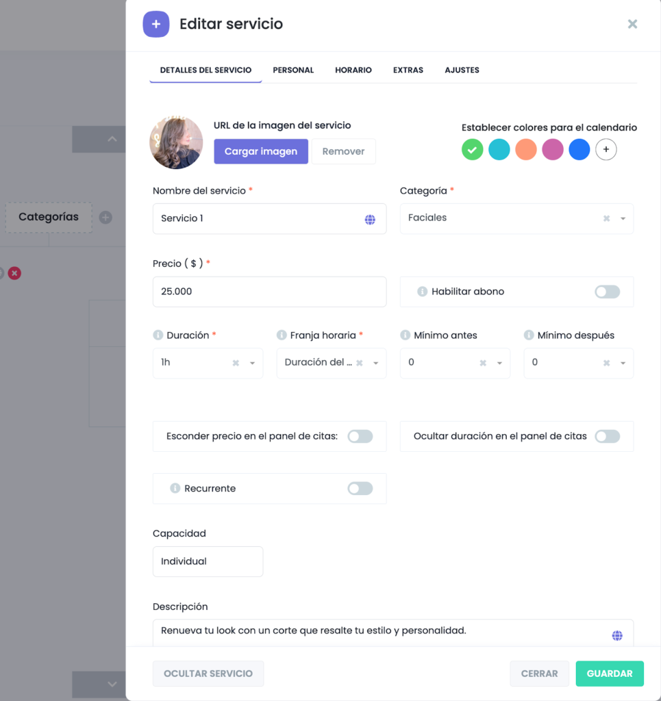Click the info icon next to Duración

point(158,335)
